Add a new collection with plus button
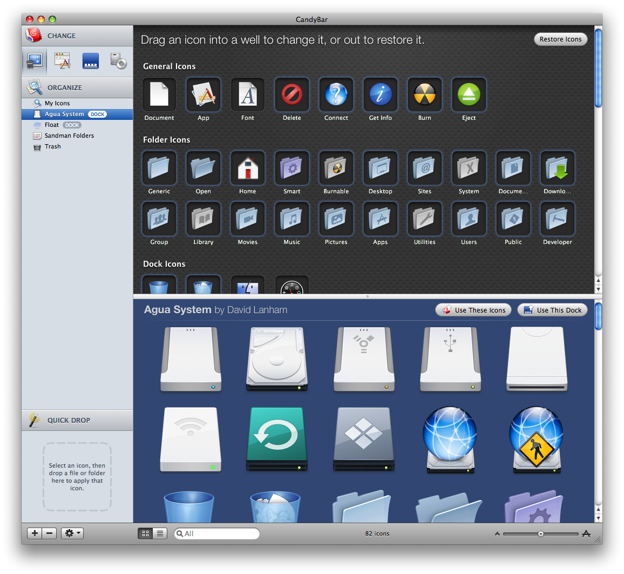 coord(35,534)
